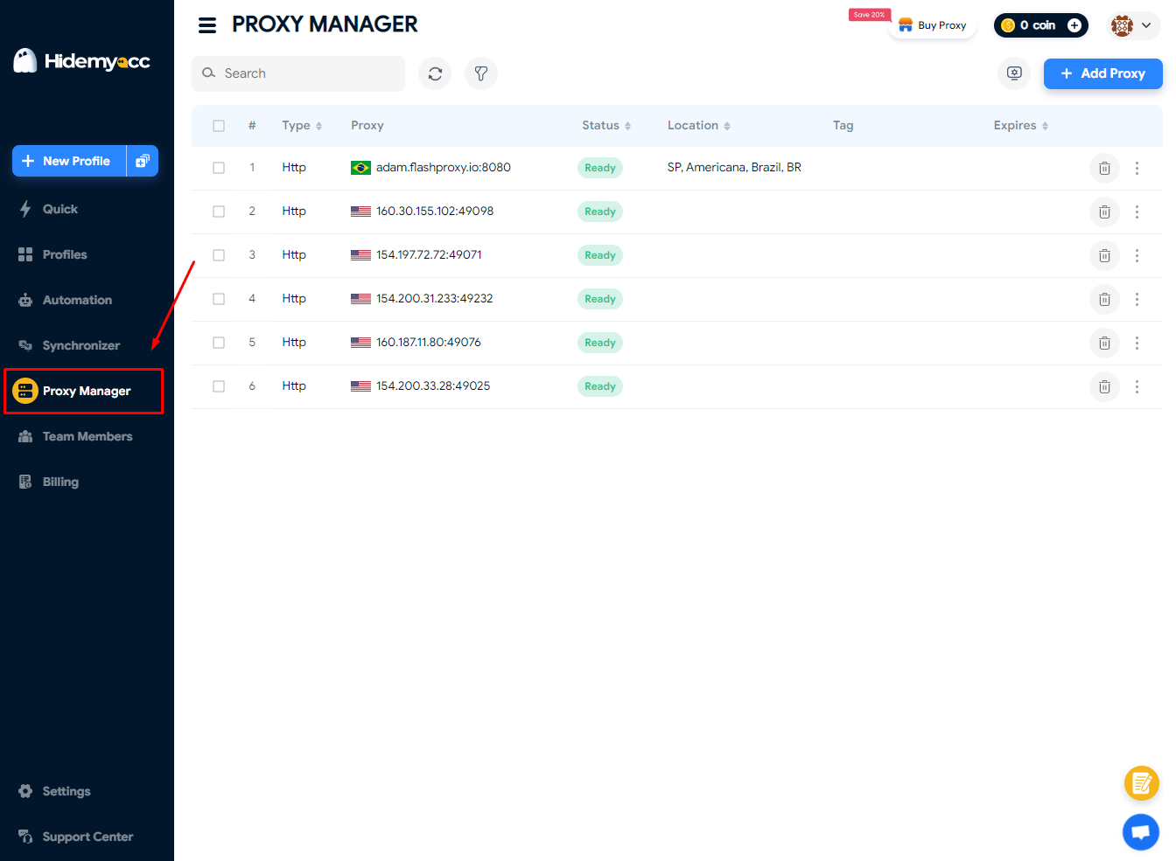This screenshot has height=861, width=1176.
Task: Open Billing in the sidebar
Action: [x=48, y=482]
